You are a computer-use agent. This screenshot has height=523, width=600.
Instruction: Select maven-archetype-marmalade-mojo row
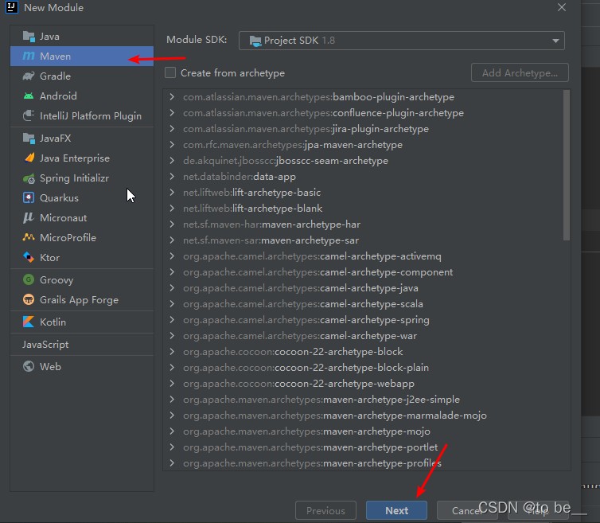pyautogui.click(x=363, y=416)
